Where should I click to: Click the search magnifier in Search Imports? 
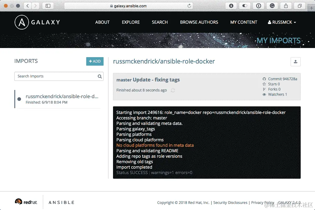click(x=100, y=76)
